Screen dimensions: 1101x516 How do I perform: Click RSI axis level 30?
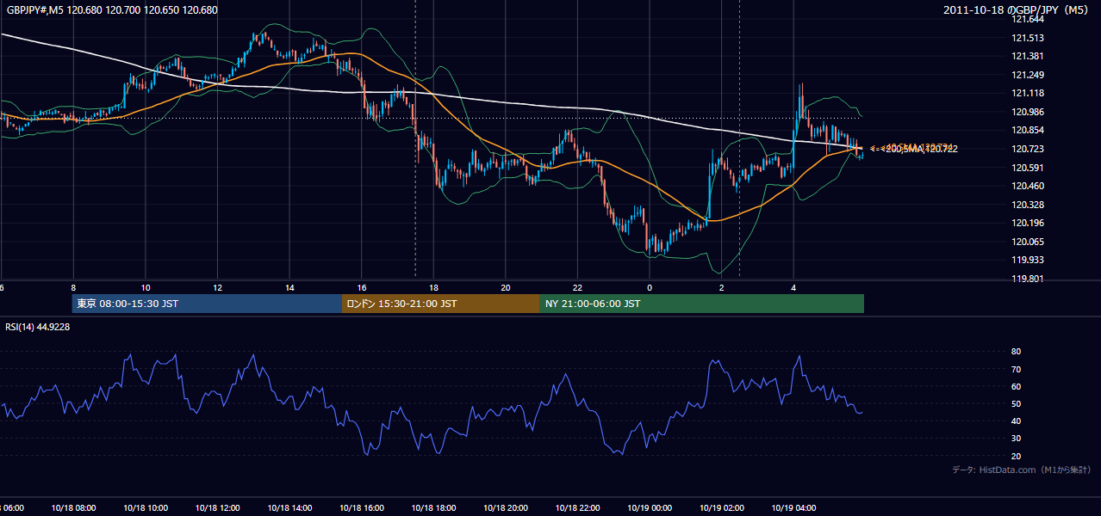(1016, 439)
